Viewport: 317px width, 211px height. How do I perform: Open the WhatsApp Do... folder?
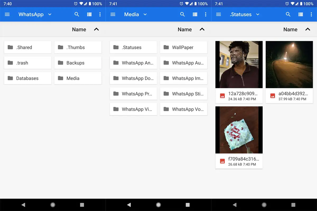(133, 78)
